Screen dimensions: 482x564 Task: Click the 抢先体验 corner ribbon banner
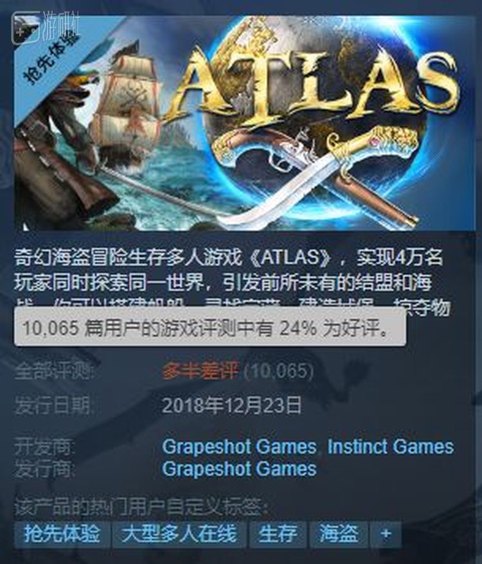pos(49,57)
